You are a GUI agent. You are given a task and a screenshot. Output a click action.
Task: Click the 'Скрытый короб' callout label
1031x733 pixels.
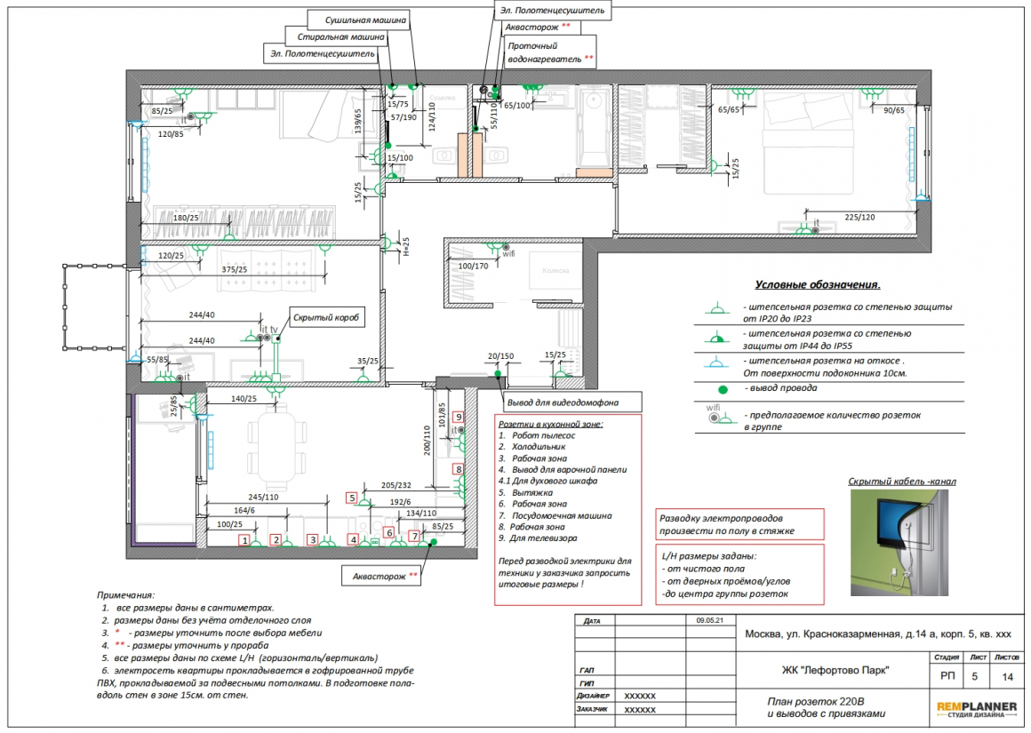click(x=326, y=317)
